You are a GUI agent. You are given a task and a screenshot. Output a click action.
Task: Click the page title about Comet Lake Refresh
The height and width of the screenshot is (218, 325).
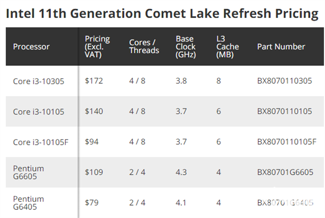coord(162,14)
